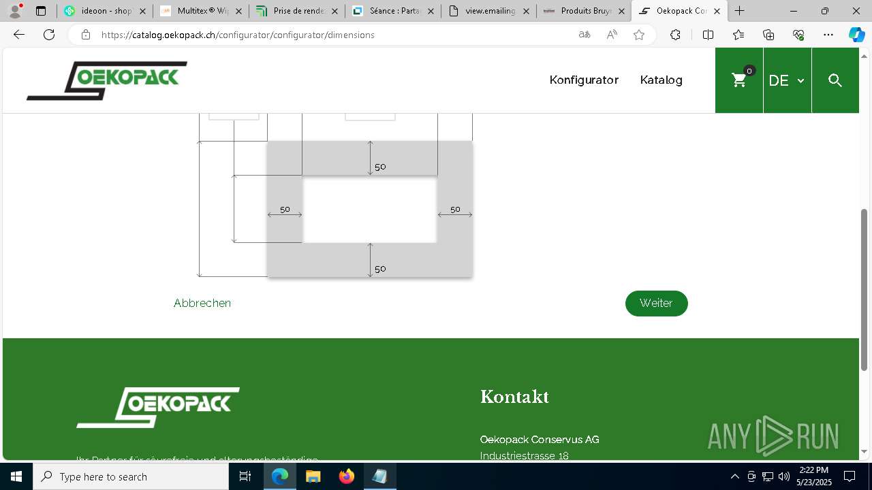The width and height of the screenshot is (872, 490).
Task: Open browser essentials heart icon
Action: 798,35
